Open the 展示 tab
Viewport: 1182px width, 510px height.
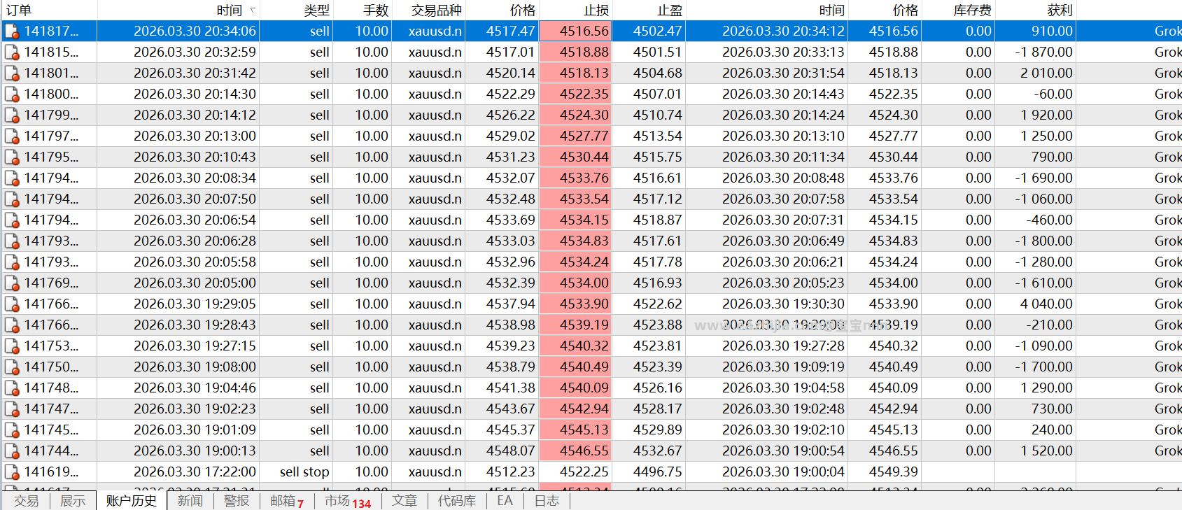click(x=73, y=501)
